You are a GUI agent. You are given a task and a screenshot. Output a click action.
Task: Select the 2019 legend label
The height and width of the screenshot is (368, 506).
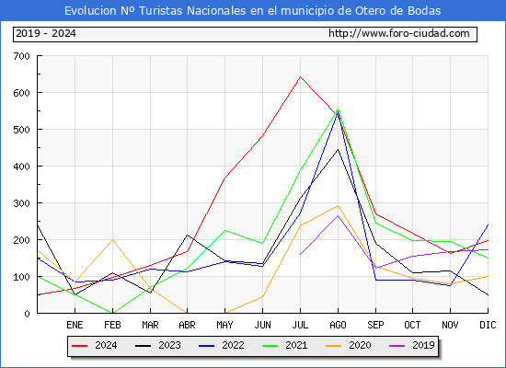[423, 345]
